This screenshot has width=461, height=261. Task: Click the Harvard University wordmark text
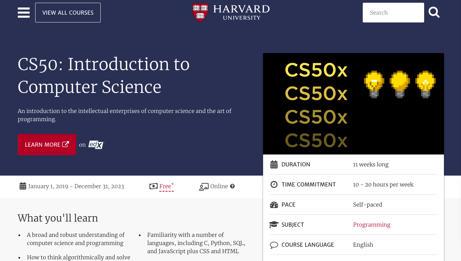(x=241, y=12)
